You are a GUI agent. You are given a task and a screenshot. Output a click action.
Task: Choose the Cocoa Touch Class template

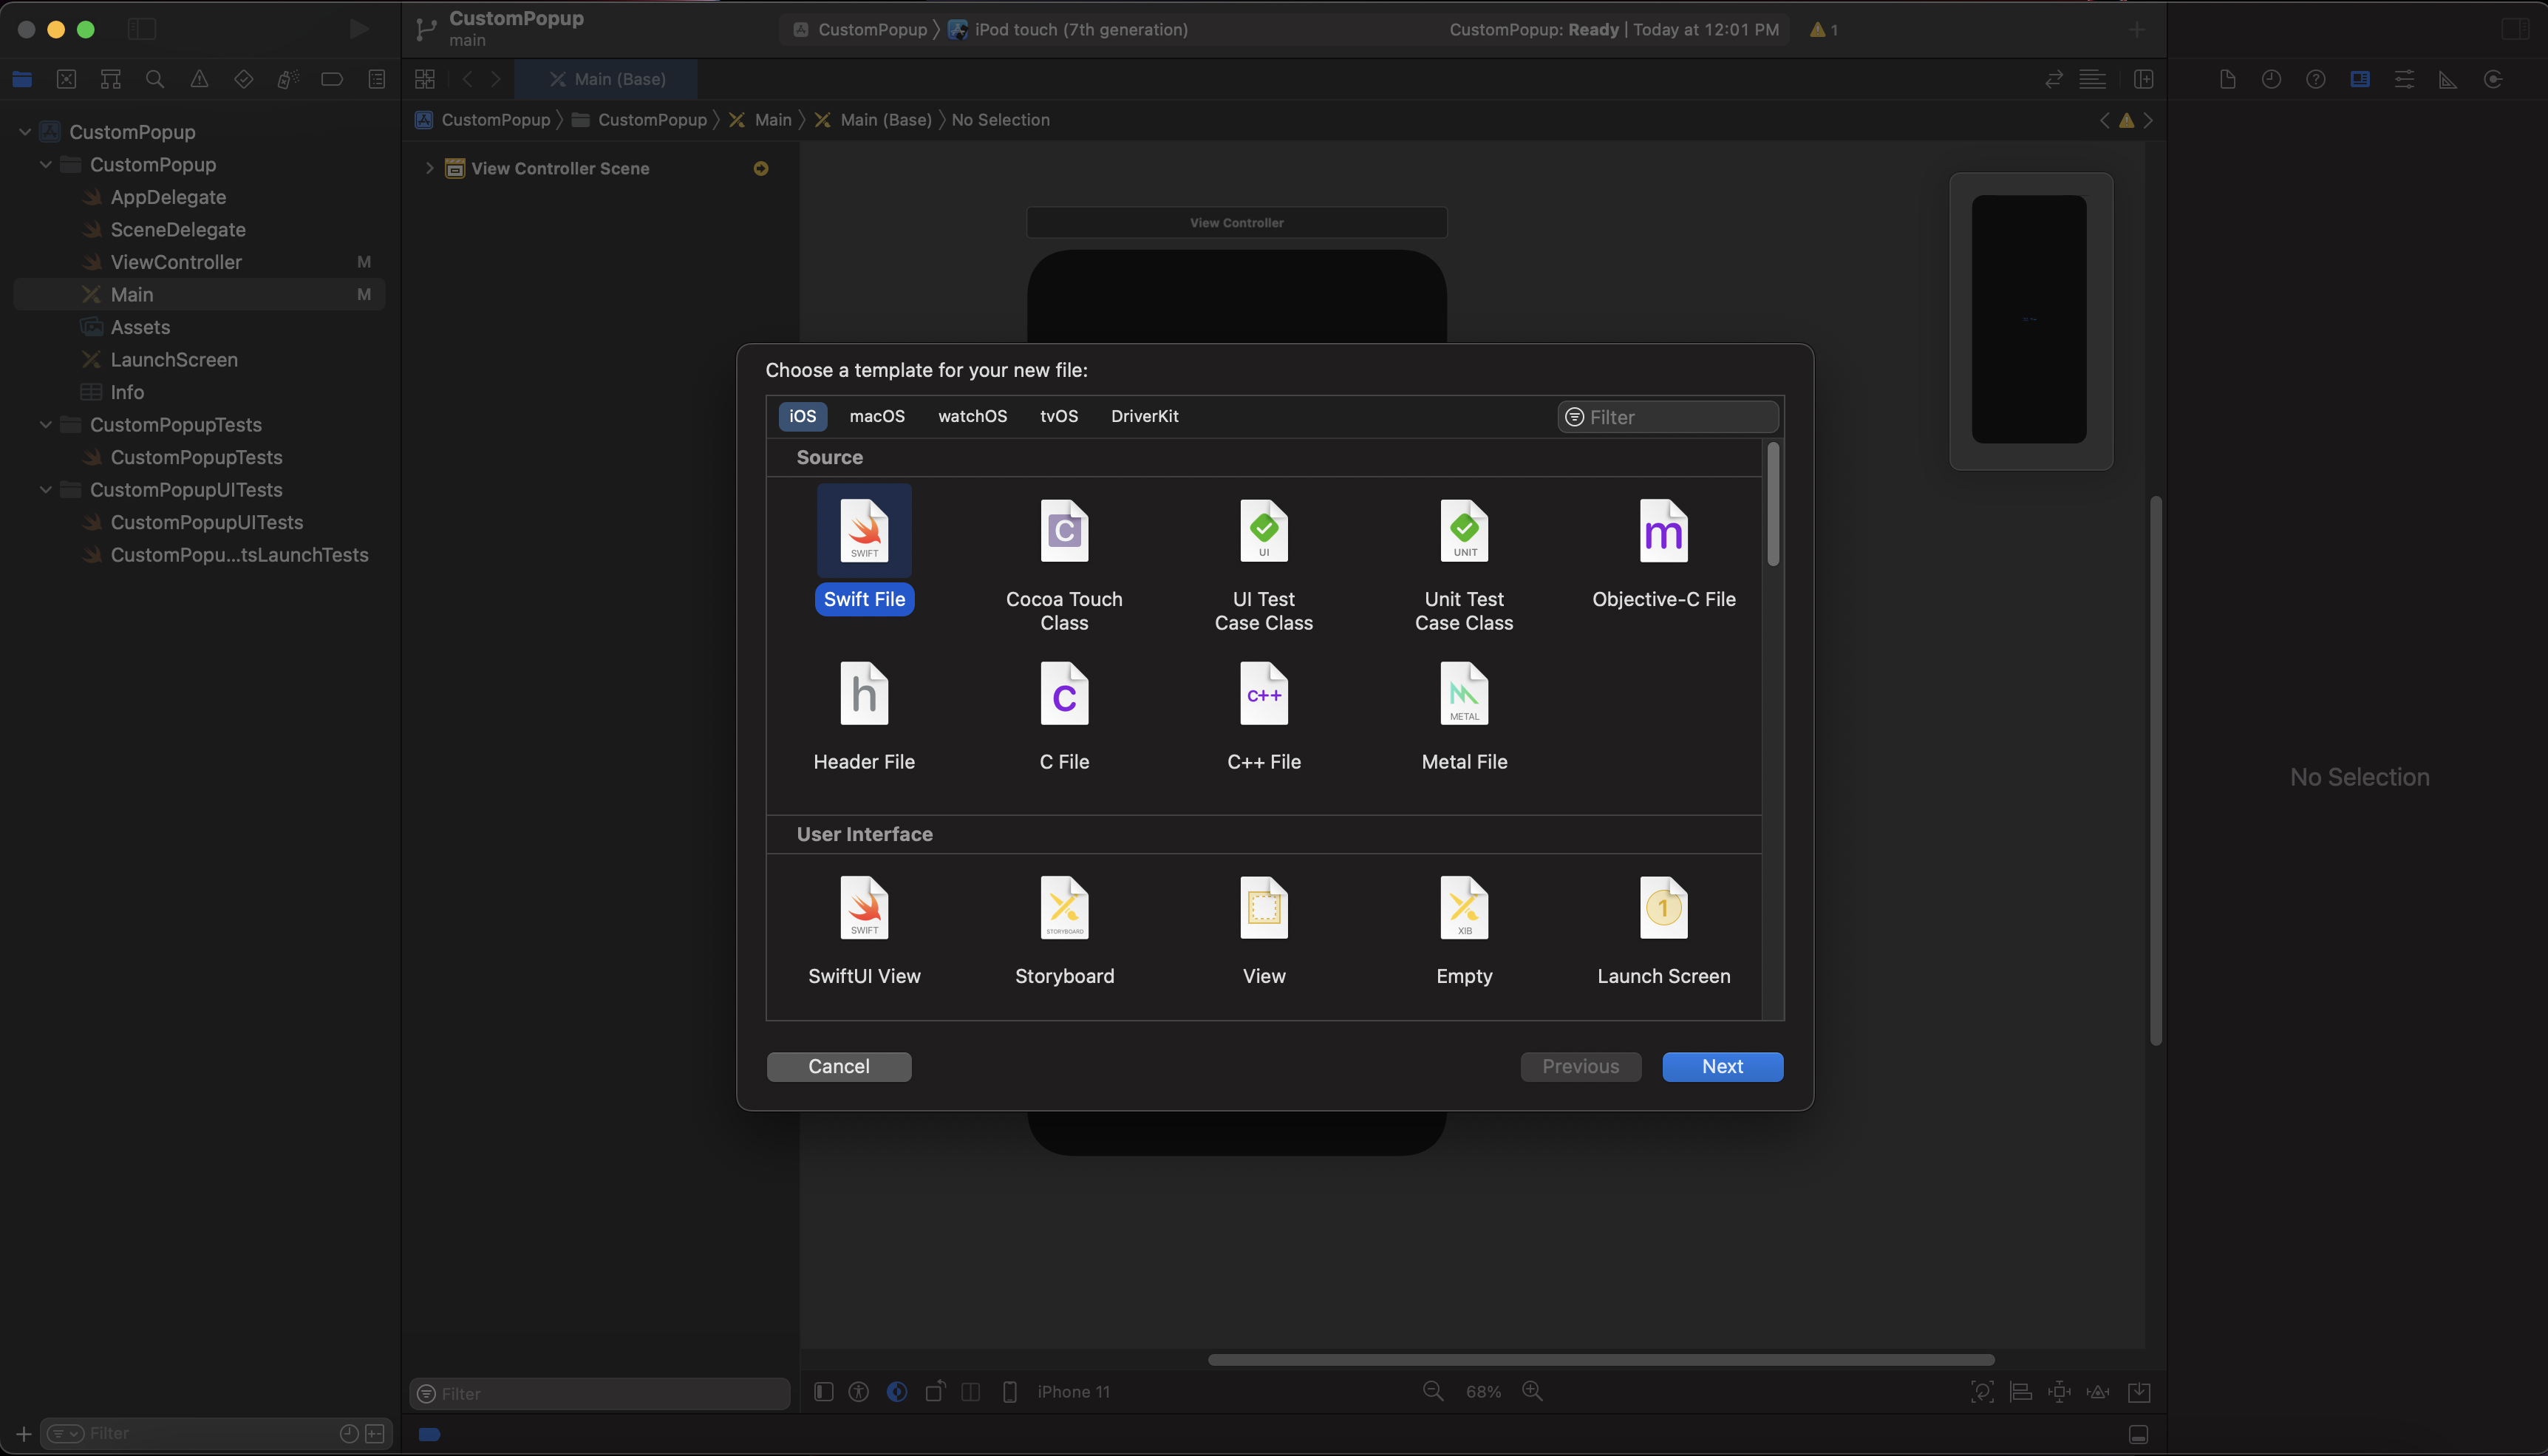(x=1063, y=565)
